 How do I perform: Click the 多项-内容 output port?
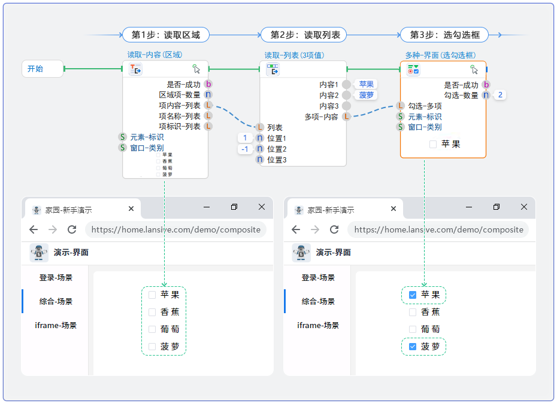pyautogui.click(x=346, y=117)
